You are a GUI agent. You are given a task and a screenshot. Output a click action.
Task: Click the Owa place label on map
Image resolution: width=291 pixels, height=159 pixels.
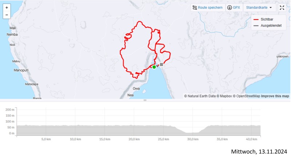coord(136,88)
